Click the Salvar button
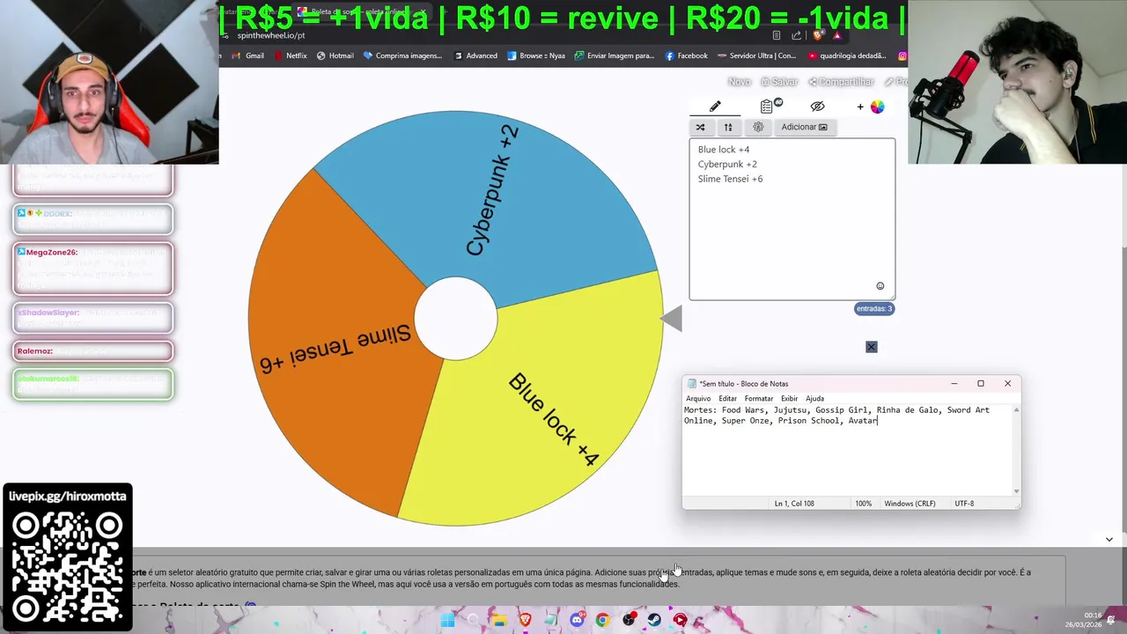The width and height of the screenshot is (1127, 634). (779, 82)
